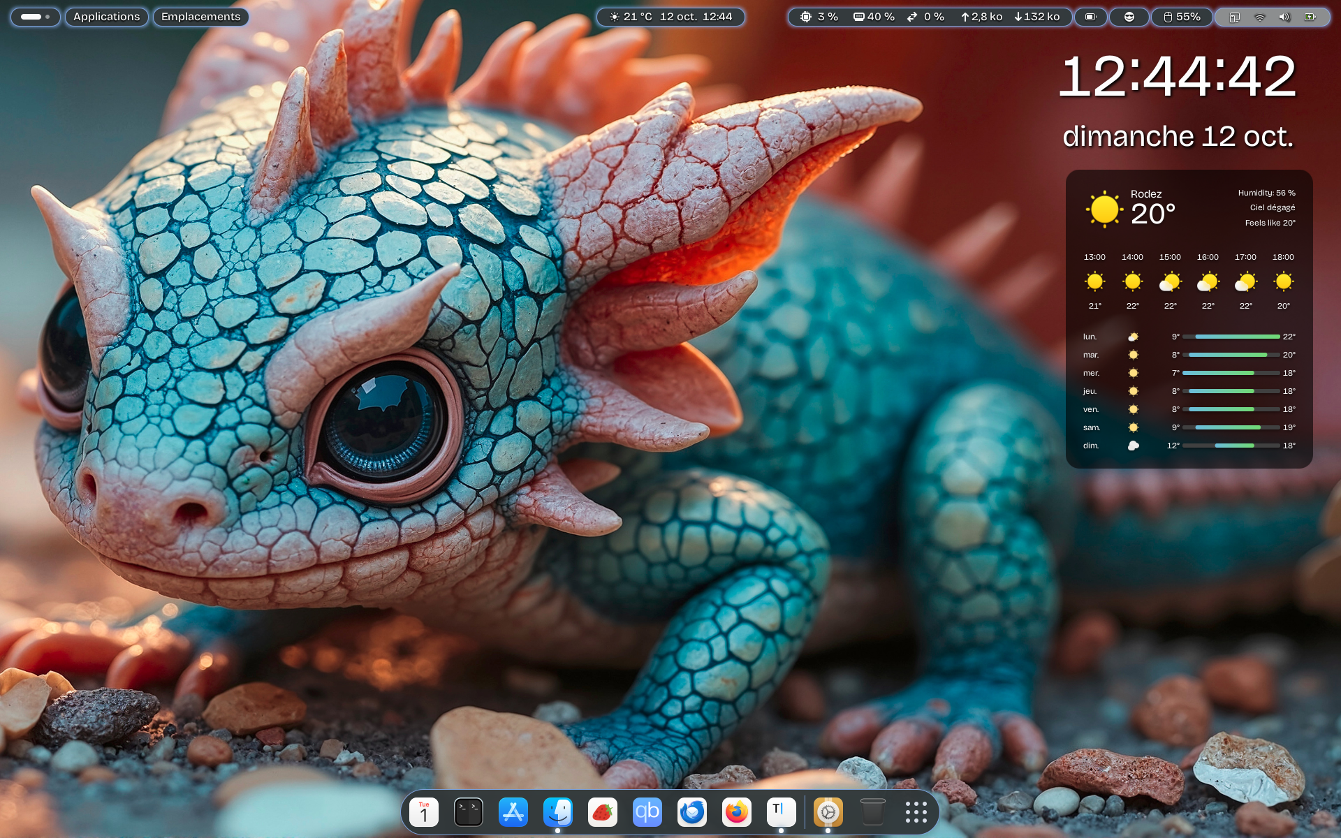
Task: Open the text editor dock icon
Action: point(781,812)
